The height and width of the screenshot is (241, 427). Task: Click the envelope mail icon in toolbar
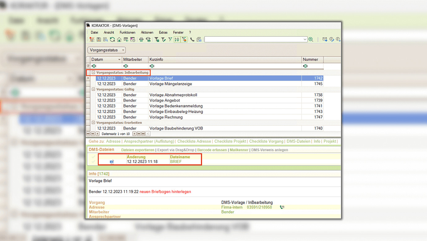coord(325,40)
